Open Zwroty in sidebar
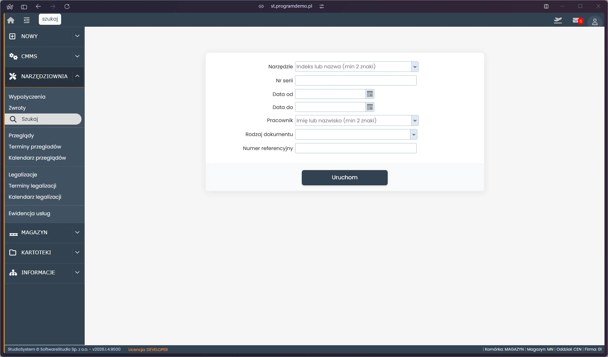The height and width of the screenshot is (357, 608). 17,108
